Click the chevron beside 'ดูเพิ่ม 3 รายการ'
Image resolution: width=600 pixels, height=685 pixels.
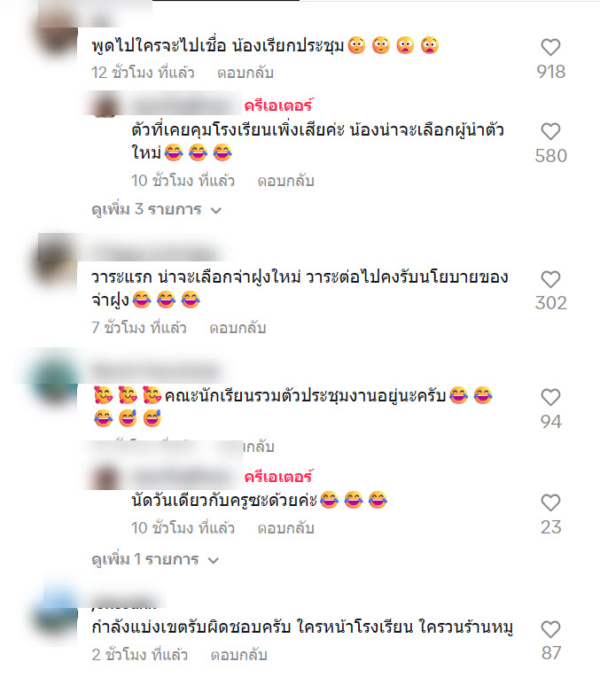tap(216, 211)
